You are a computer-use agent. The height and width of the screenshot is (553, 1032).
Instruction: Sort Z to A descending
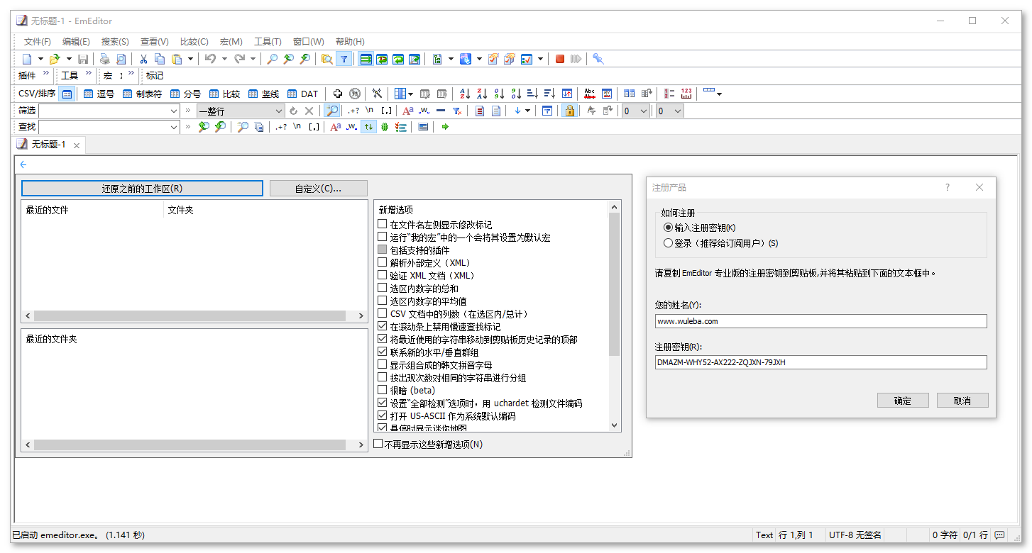coord(482,94)
